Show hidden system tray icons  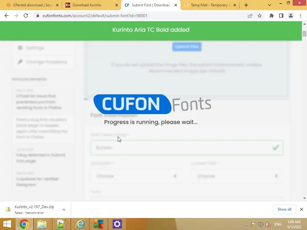click(x=246, y=224)
